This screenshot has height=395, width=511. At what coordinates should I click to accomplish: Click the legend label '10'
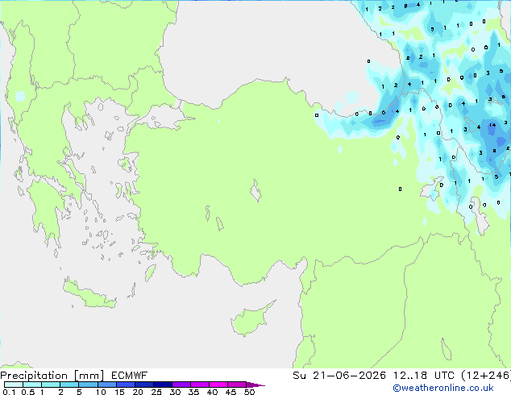pos(101,392)
